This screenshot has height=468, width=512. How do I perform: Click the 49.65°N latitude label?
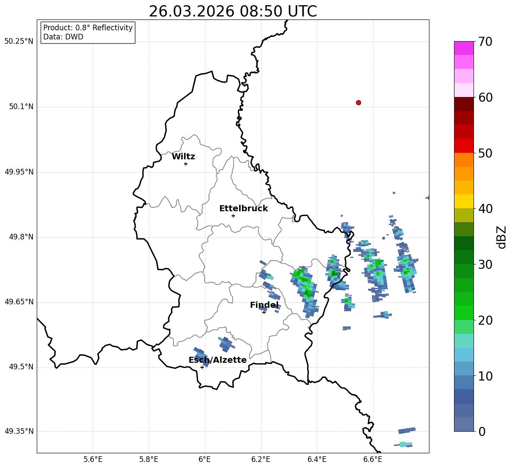[x=19, y=302]
